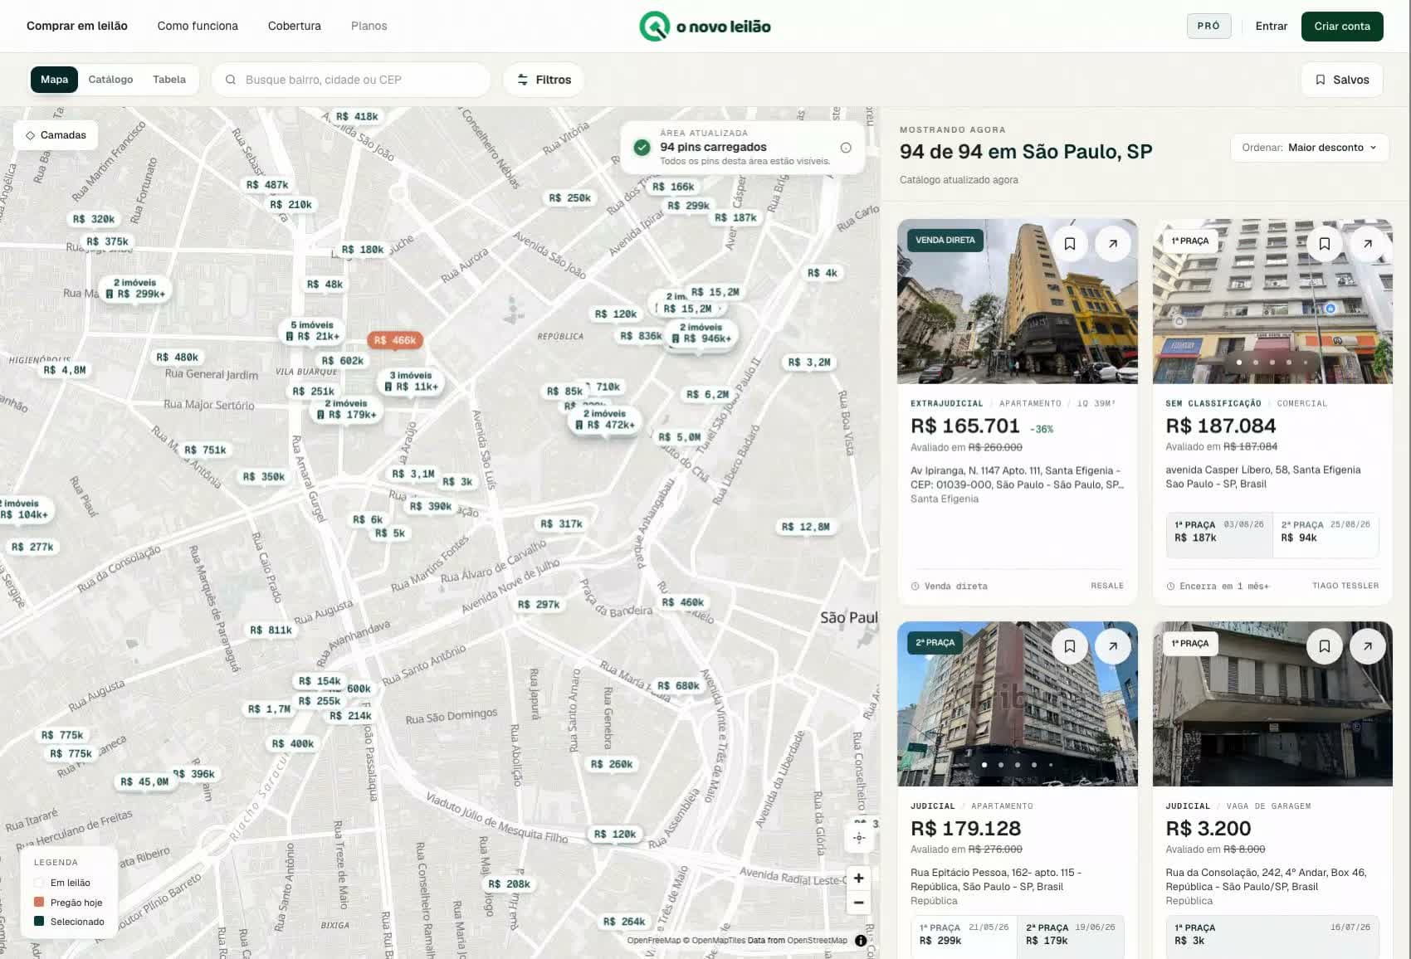The image size is (1411, 959).
Task: Bookmark the R$ 3.200 garage listing
Action: tap(1325, 646)
